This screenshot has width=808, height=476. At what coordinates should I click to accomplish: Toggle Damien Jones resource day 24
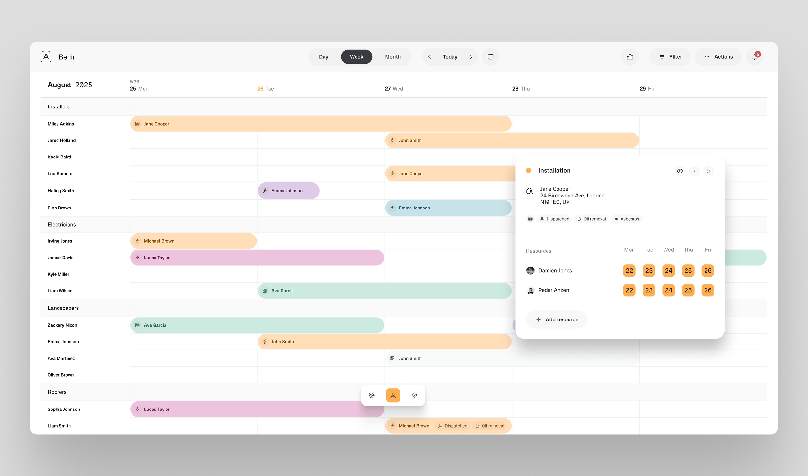(x=669, y=270)
